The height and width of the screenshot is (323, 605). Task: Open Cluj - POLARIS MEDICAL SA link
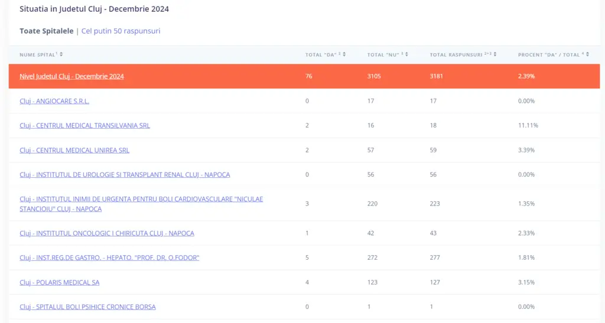60,282
